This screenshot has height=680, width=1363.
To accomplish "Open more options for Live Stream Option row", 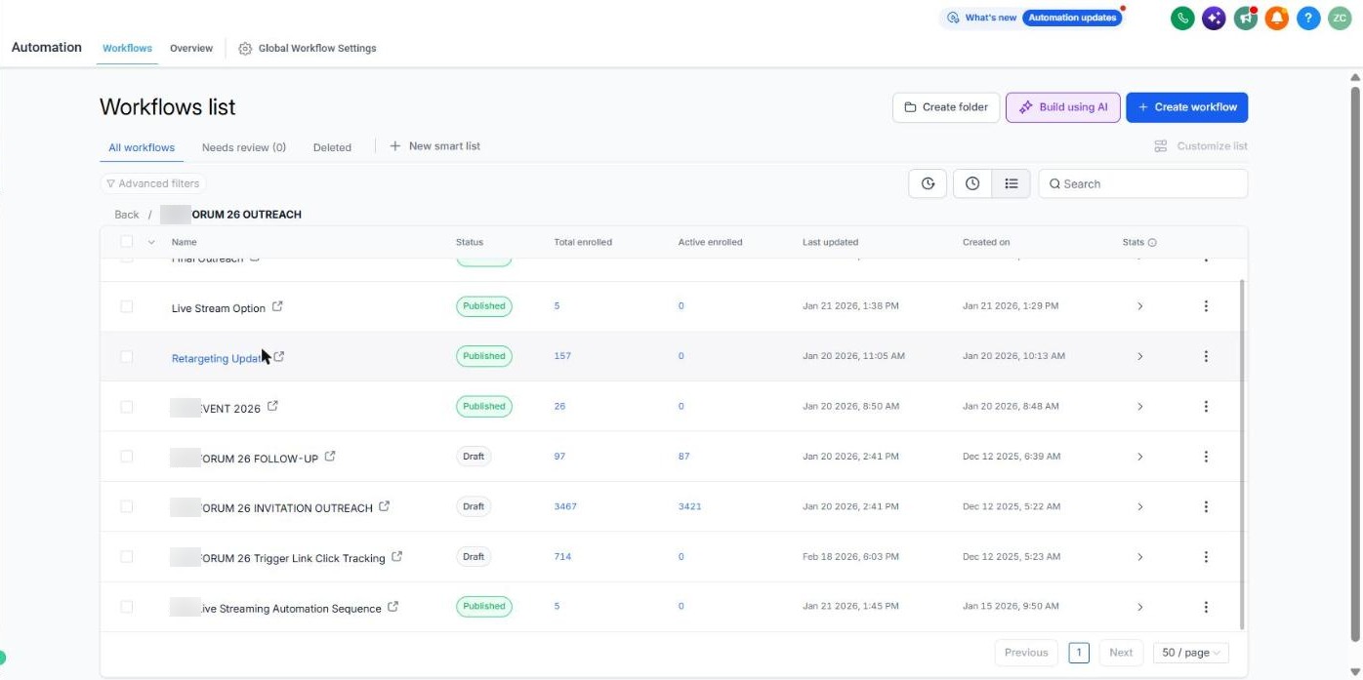I will (x=1206, y=306).
